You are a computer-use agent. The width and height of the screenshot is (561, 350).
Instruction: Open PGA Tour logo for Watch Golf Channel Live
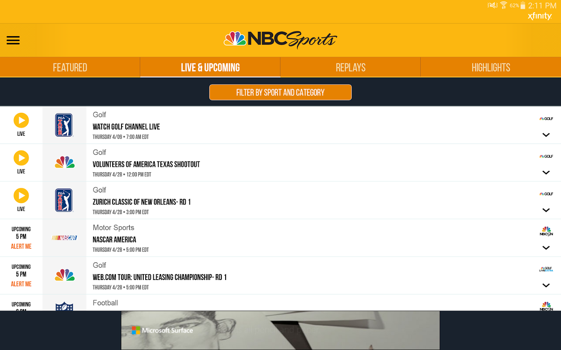pos(64,125)
